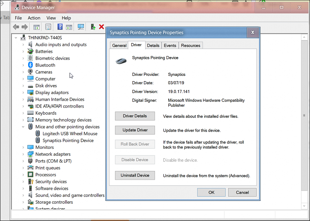Click the Computer monitor icon

[x=30, y=79]
